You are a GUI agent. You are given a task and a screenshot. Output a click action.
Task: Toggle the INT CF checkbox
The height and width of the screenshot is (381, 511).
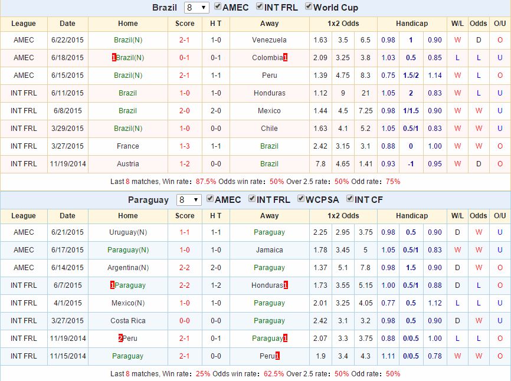(x=350, y=199)
